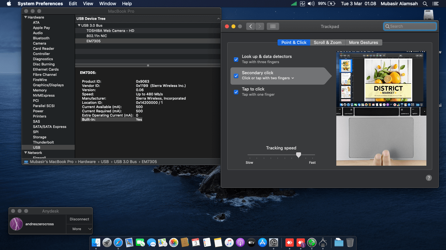
Task: Open the Edit menu
Action: pos(73,4)
